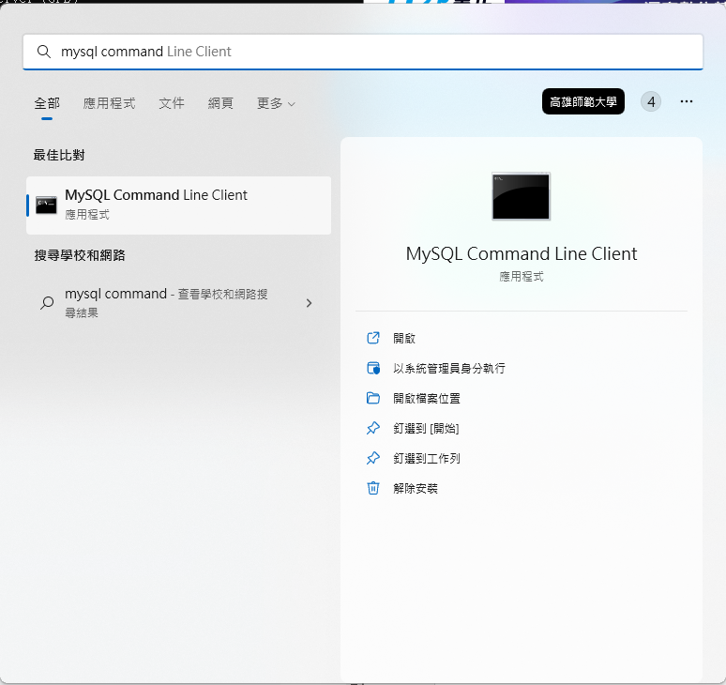Image resolution: width=726 pixels, height=685 pixels.
Task: Click the pin icon beside 釘選到工作列
Action: (x=373, y=459)
